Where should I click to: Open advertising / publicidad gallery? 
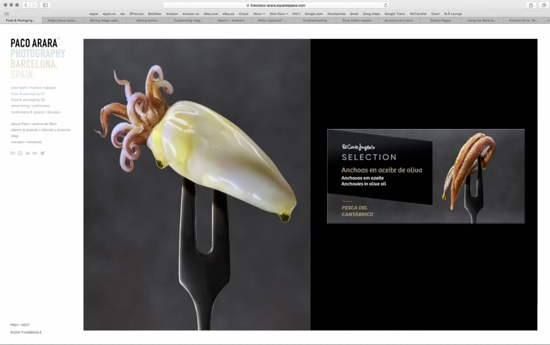(30, 106)
